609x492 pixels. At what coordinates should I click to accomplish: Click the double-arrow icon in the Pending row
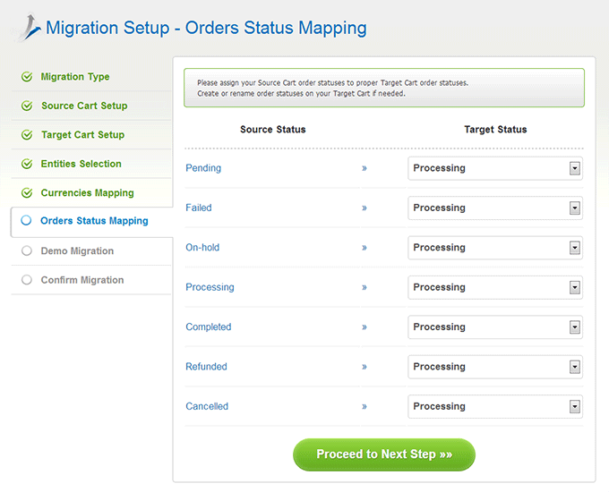click(365, 168)
